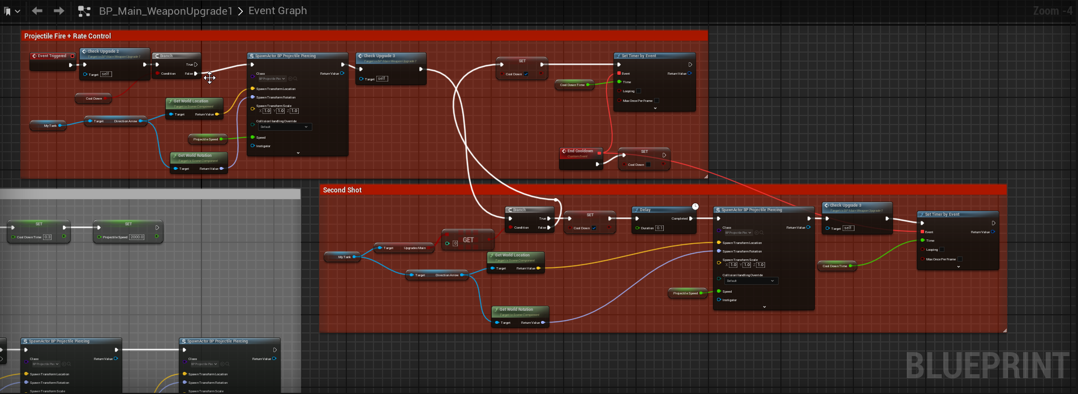Click the blueprint graph icon beside BP_Main_WeaponUpgrade1

84,11
